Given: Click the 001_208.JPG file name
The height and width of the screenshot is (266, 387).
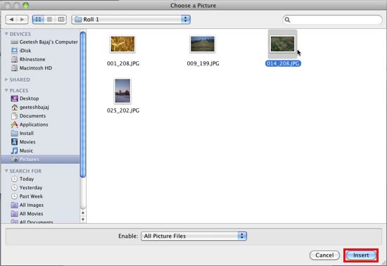Looking at the screenshot, I should (123, 63).
